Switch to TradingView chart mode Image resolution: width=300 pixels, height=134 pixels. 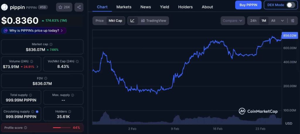154,21
